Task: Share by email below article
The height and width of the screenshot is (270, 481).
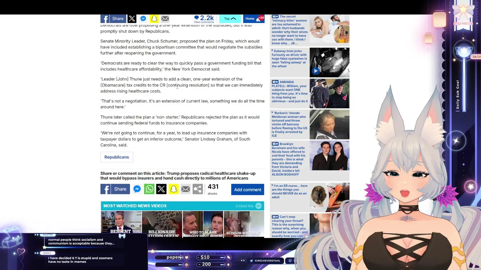Action: coord(186,189)
